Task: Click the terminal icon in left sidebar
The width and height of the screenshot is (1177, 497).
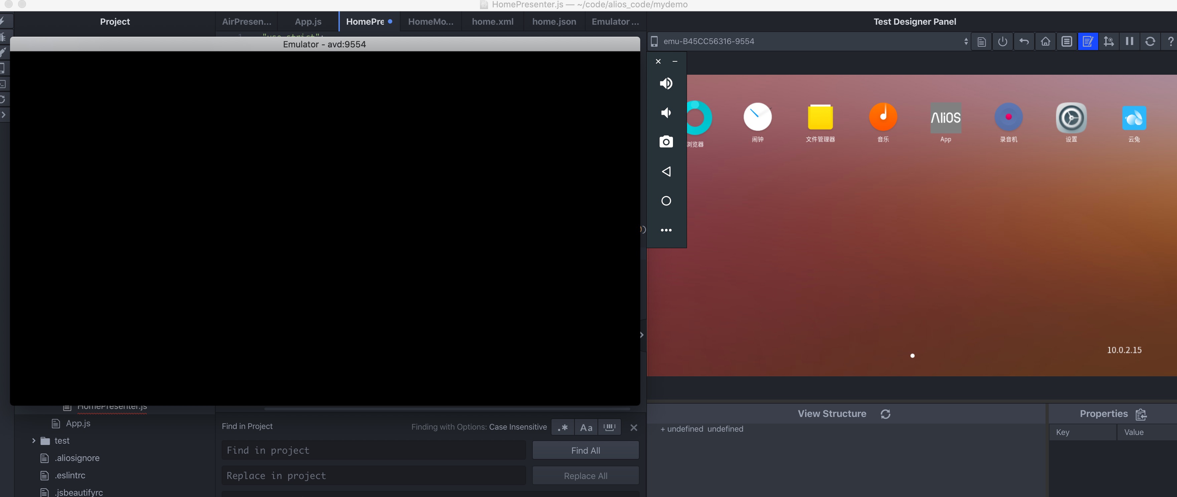Action: click(x=3, y=84)
